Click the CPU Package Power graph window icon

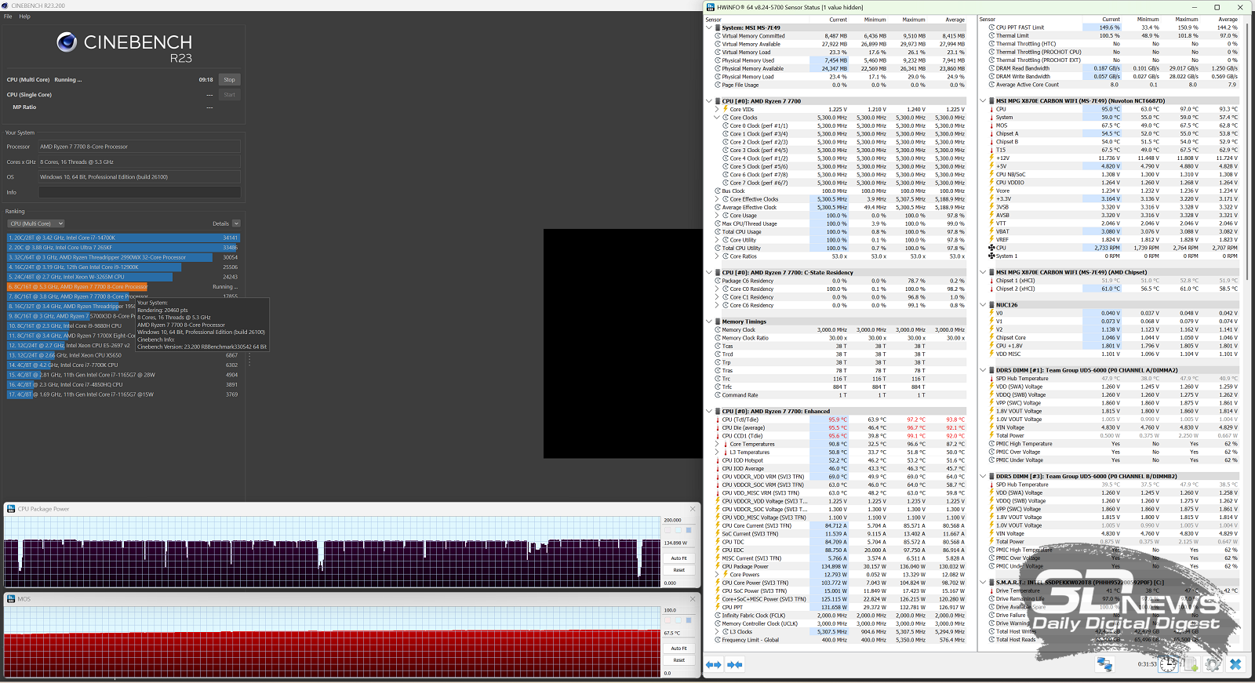(11, 509)
